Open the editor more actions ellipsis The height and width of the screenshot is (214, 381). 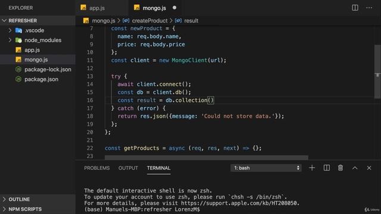[x=369, y=8]
